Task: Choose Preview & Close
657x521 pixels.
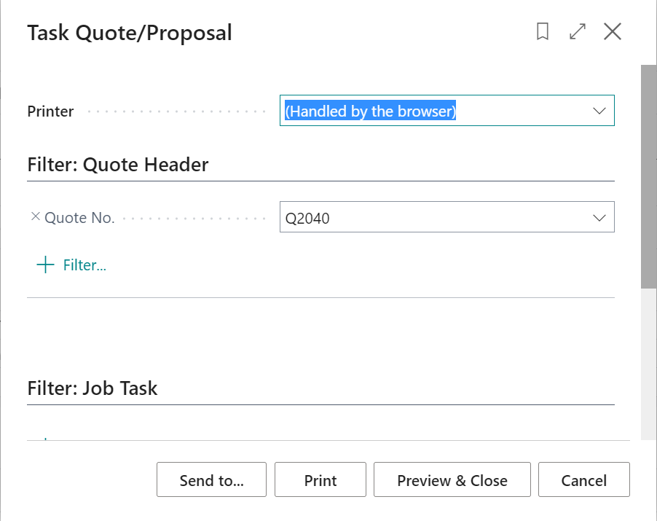Action: tap(452, 480)
